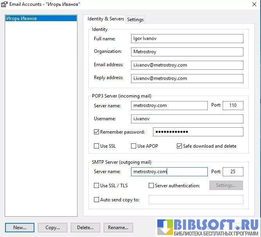Focus the Organization text field
261x237 pixels.
[x=187, y=52]
